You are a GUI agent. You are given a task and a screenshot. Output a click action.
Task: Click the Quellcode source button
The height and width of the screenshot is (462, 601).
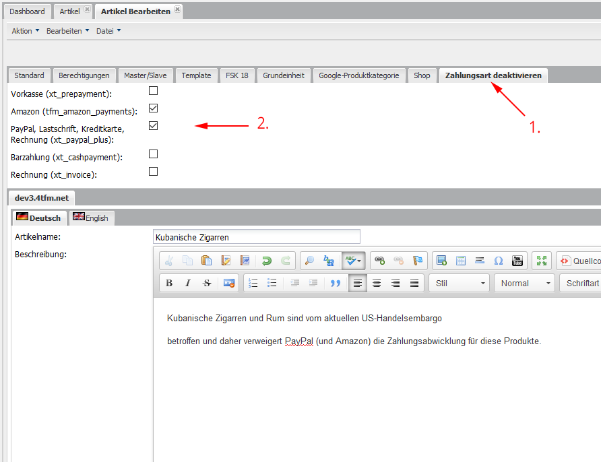[x=579, y=261]
